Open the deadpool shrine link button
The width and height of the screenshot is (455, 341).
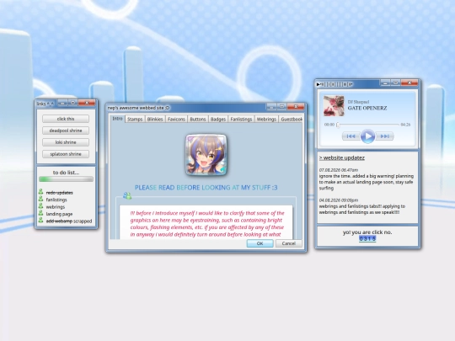[x=66, y=131]
